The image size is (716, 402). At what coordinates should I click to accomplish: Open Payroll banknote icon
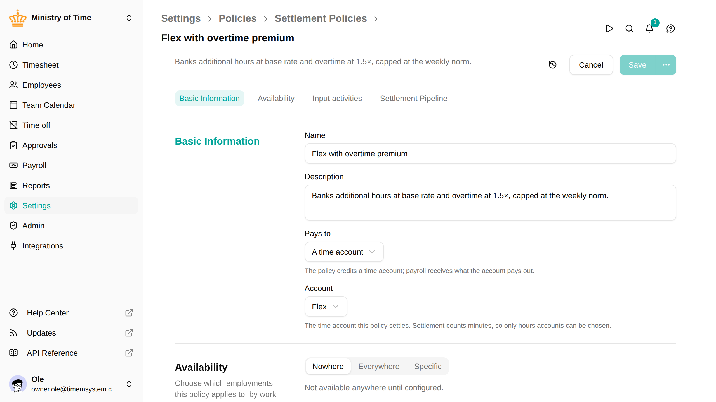[13, 165]
